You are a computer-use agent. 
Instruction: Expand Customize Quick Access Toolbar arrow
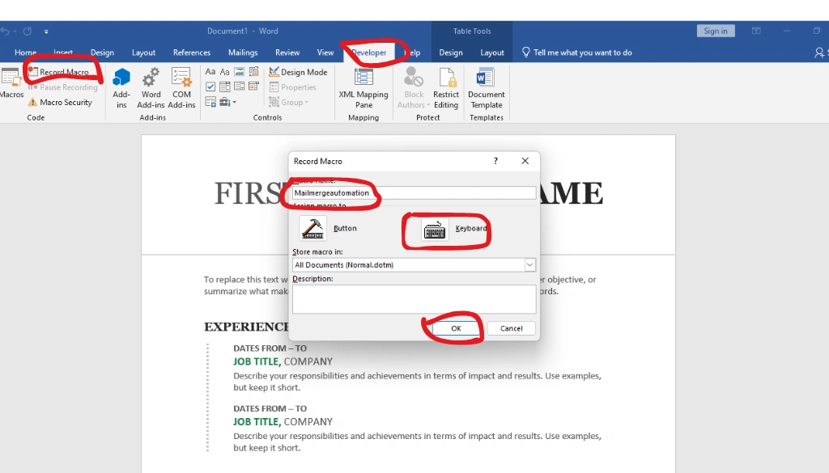coord(46,32)
